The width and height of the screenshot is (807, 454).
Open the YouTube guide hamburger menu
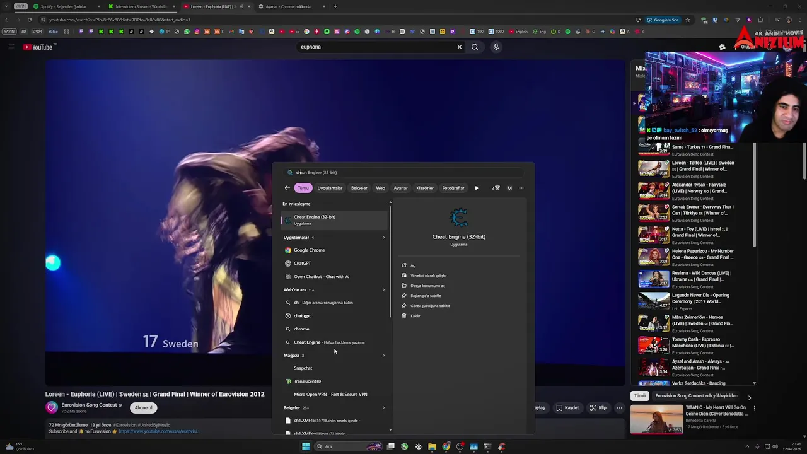pos(11,47)
